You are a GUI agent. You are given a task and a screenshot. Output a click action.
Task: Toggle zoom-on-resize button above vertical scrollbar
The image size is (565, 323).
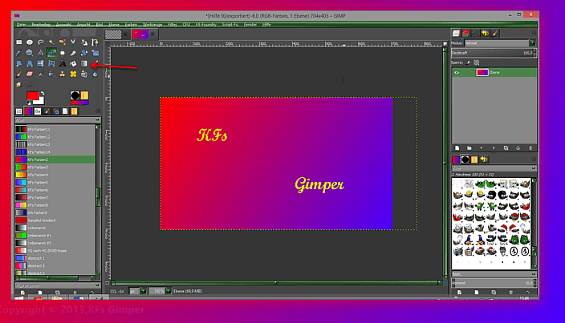(445, 43)
